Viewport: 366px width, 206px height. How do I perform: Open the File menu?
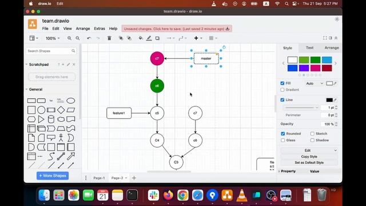(x=45, y=29)
